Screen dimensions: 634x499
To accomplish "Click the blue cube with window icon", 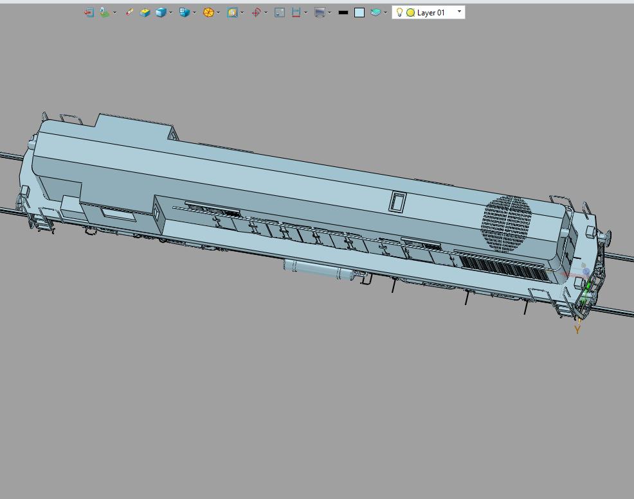I will click(185, 12).
